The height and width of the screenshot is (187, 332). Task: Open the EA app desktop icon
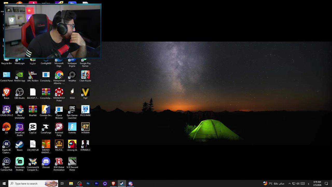tap(6, 129)
